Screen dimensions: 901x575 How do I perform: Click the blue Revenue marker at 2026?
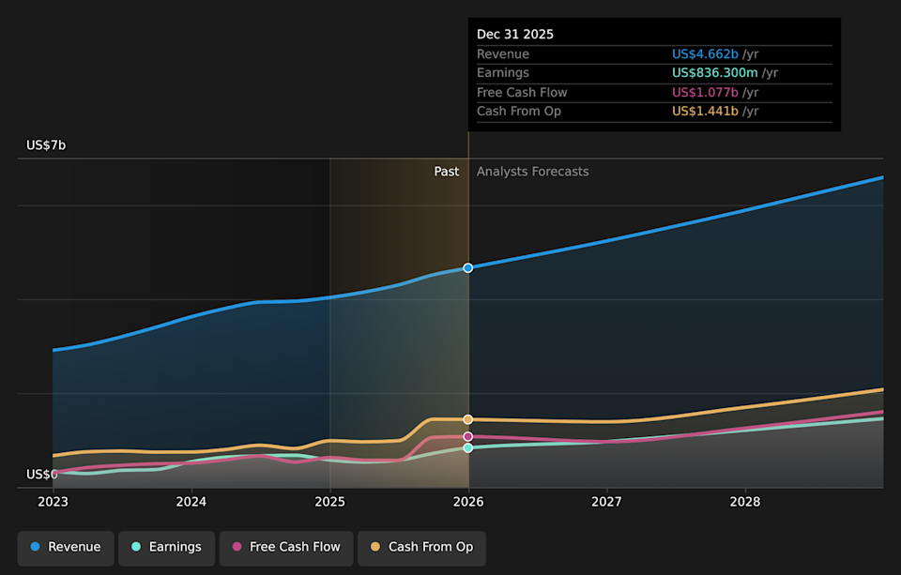(468, 268)
